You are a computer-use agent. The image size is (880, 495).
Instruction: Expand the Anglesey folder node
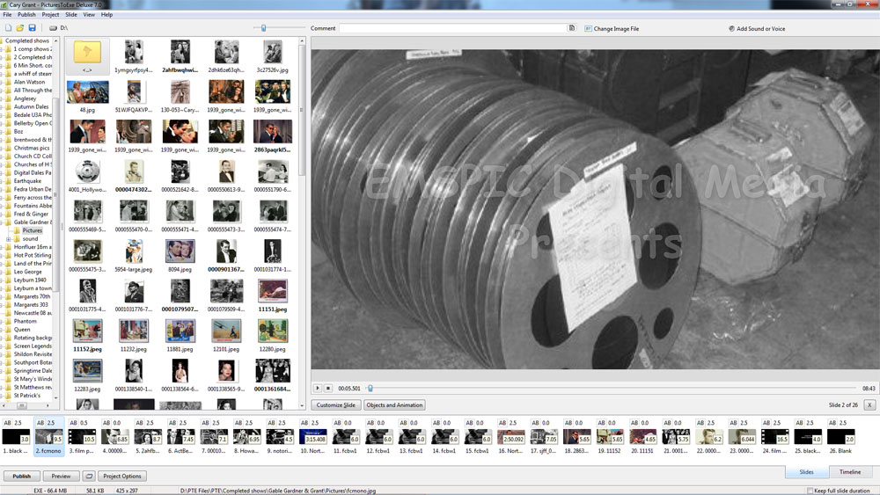tap(2, 98)
